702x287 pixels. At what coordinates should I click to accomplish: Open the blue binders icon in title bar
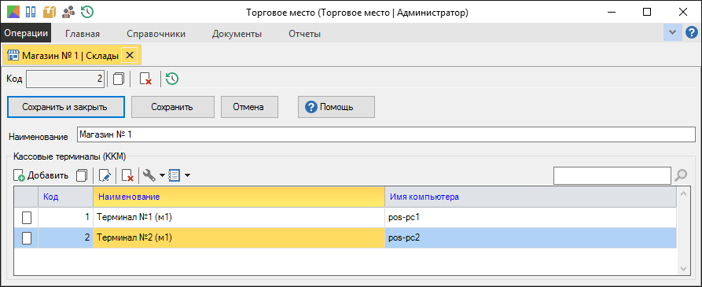point(31,12)
